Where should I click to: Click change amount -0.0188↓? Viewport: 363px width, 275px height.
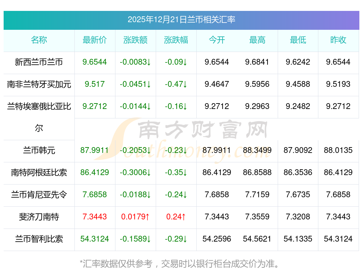(x=135, y=195)
